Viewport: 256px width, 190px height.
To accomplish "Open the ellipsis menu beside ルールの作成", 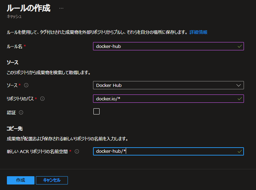I will [61, 8].
